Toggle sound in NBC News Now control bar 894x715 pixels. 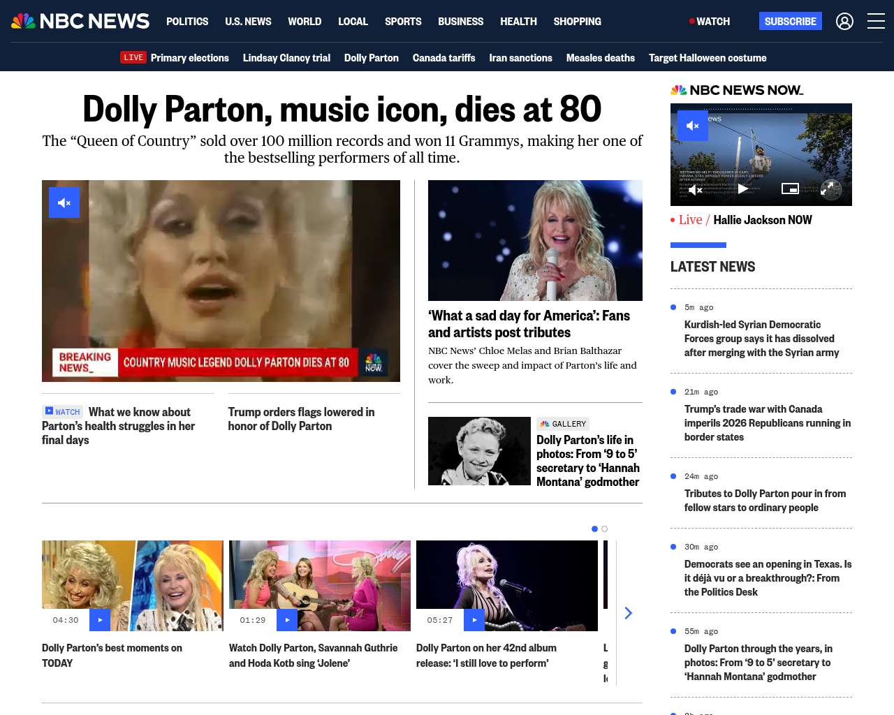[695, 189]
